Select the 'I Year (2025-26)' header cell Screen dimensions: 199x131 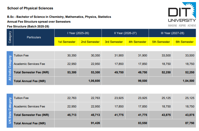(x=78, y=33)
